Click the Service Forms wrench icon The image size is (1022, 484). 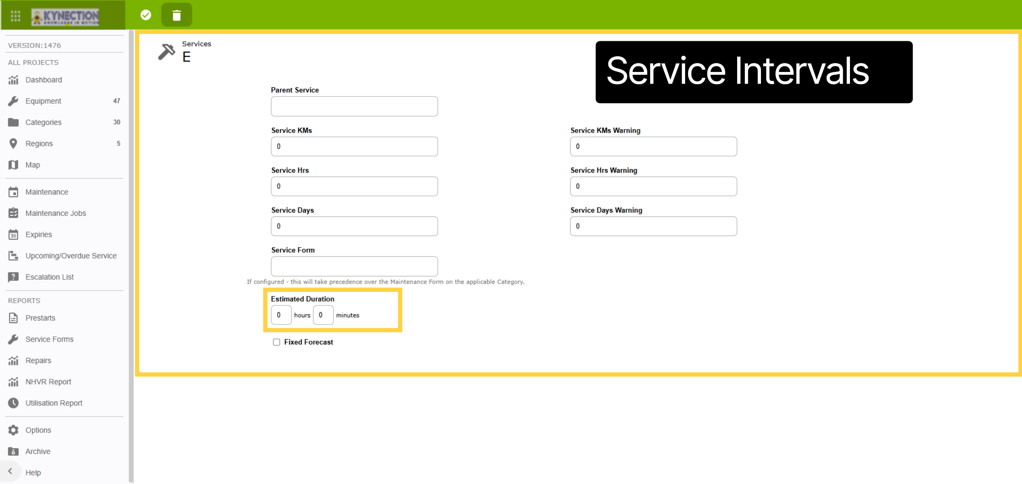[x=14, y=339]
